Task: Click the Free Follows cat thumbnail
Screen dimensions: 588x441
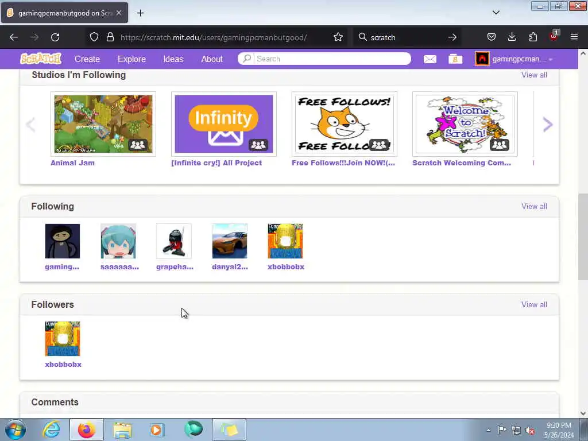Action: [x=345, y=124]
